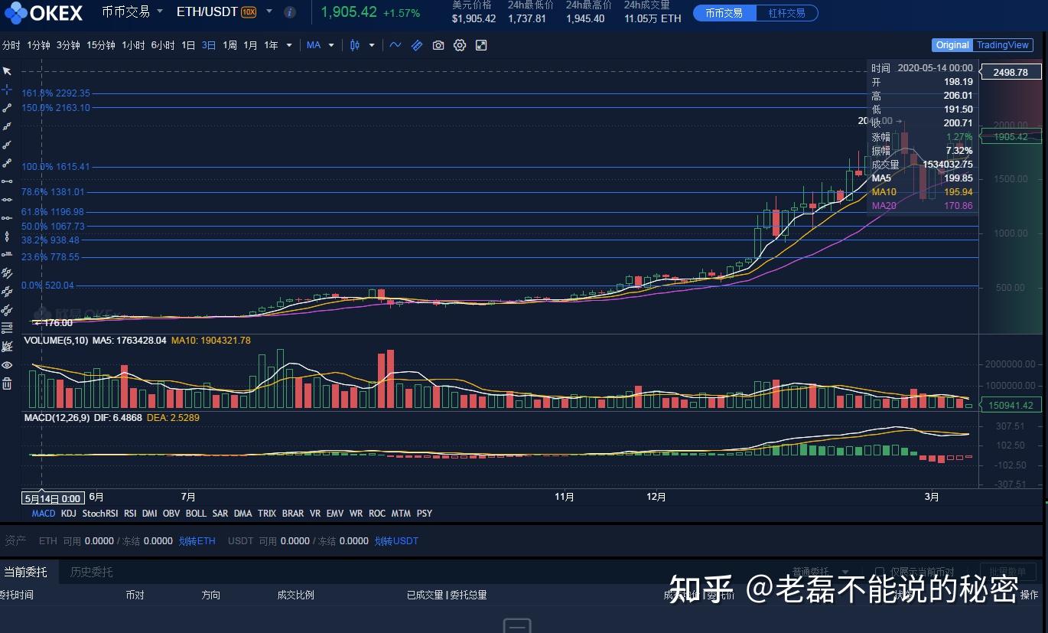
Task: Open the MA indicator dropdown
Action: [321, 45]
